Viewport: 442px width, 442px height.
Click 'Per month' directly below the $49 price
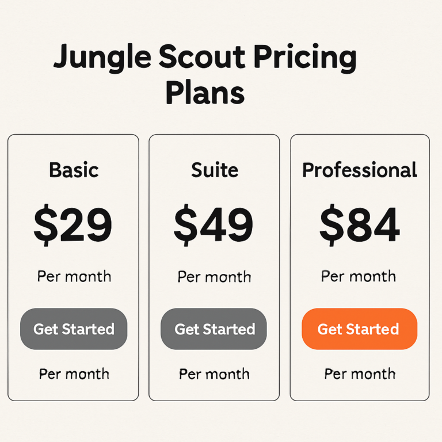point(214,277)
